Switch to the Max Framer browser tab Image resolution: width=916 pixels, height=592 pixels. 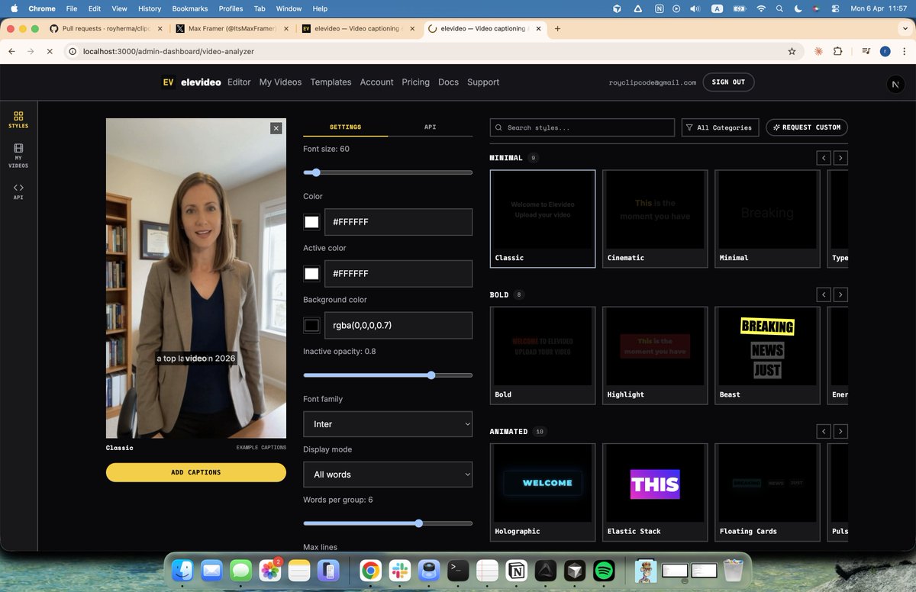[232, 29]
